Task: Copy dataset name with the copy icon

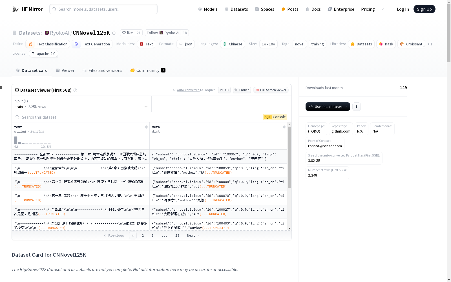Action: click(x=114, y=33)
